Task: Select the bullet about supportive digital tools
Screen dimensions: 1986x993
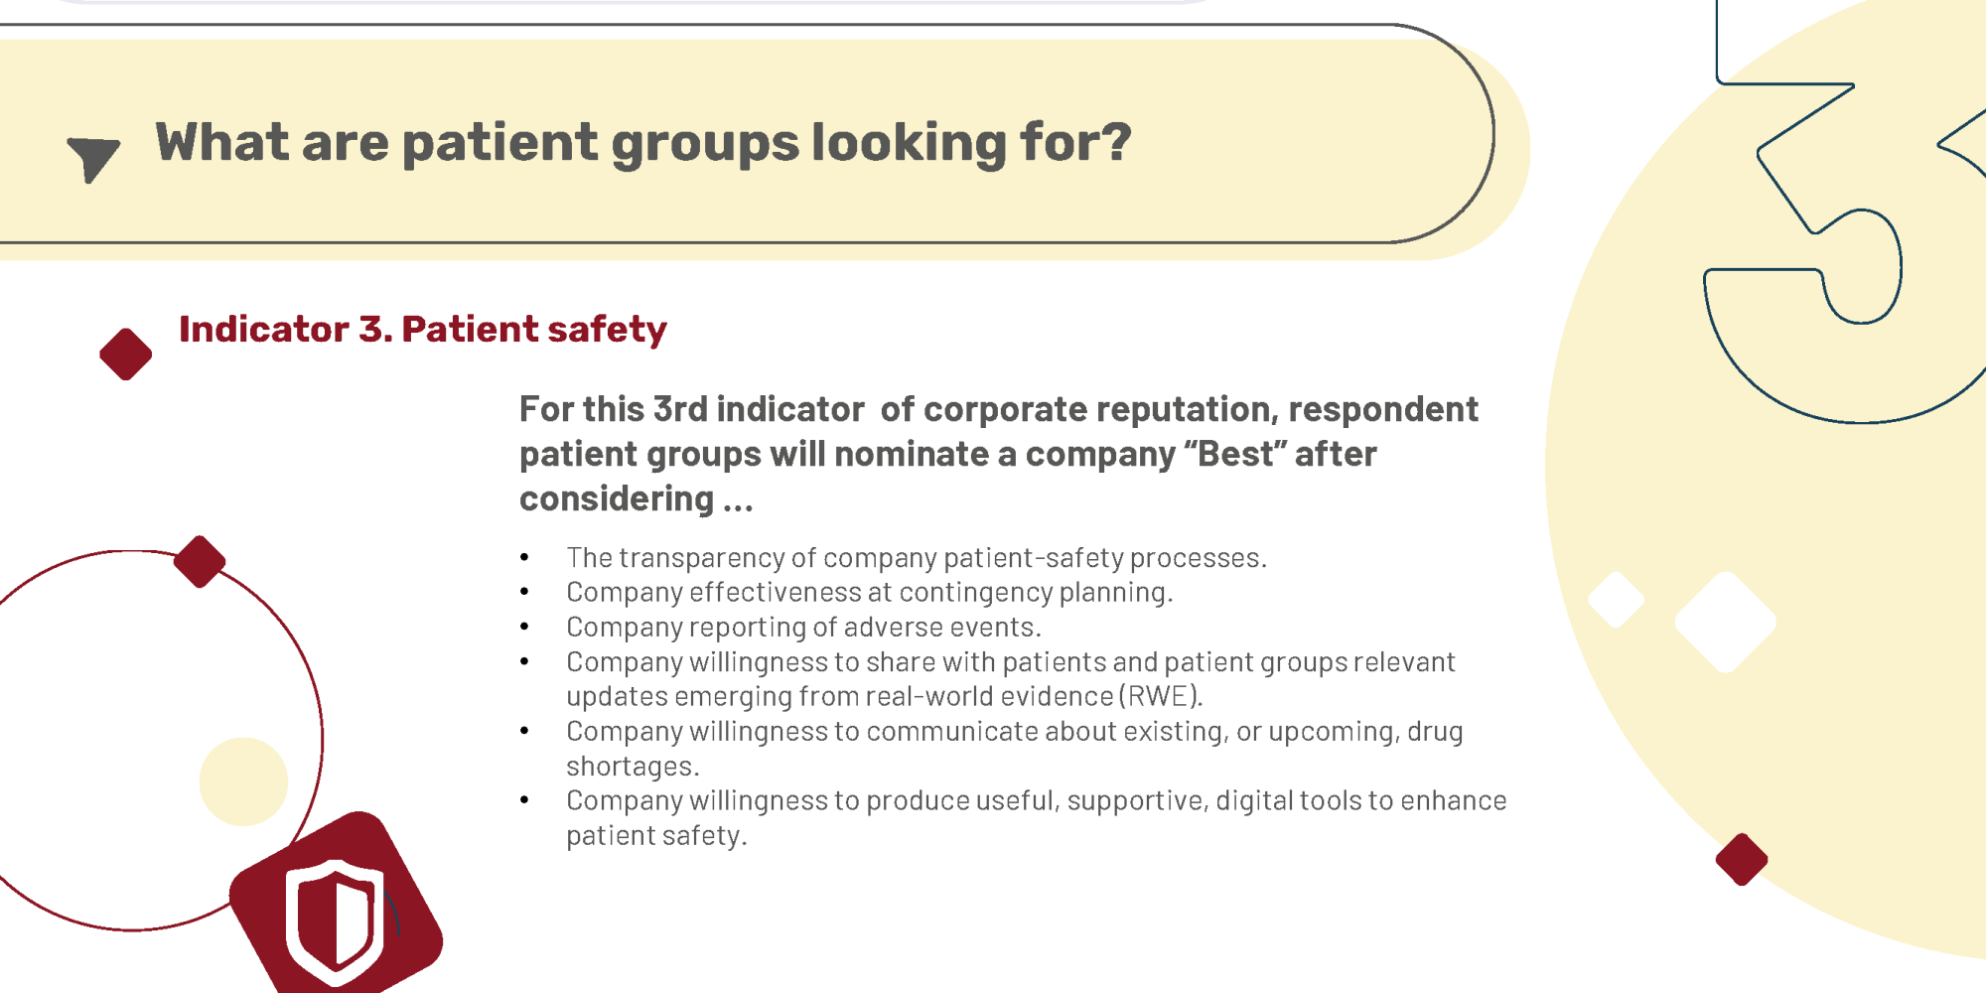Action: [1037, 818]
